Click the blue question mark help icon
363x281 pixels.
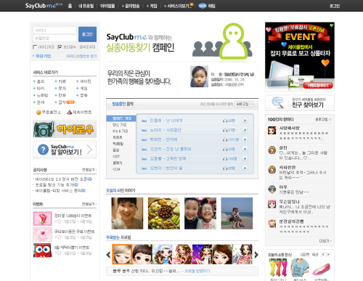point(43,150)
